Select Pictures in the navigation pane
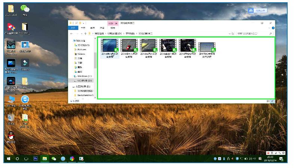Viewport: 297px width, 168px height. [80, 49]
